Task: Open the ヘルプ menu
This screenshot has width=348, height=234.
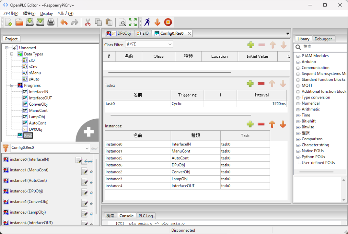Action: coord(66,14)
